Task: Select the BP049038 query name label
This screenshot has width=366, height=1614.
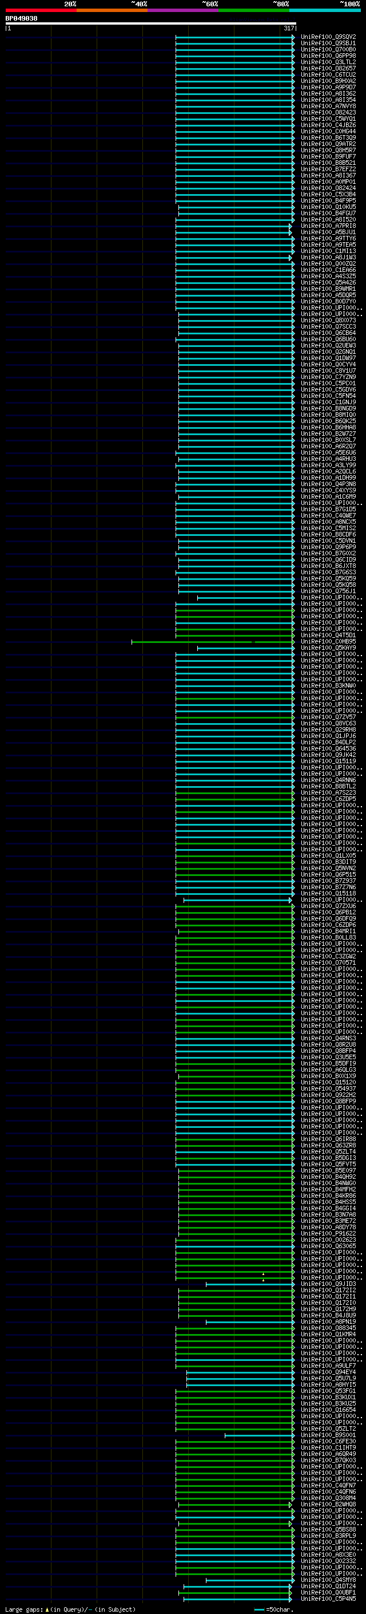Action: (21, 18)
